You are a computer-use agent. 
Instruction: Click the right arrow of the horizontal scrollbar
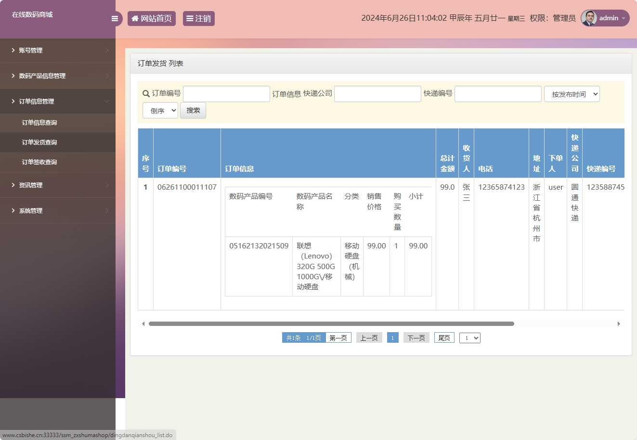[619, 324]
